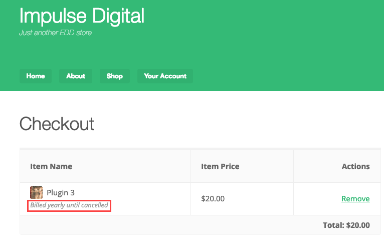Click empty space left of the Total

[x=150, y=225]
